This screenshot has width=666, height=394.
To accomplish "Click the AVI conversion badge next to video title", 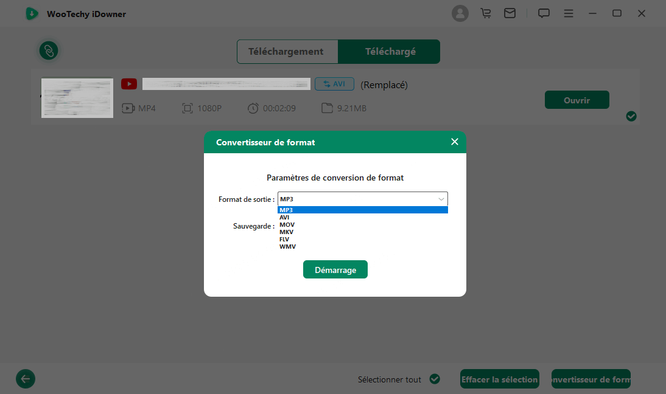I will (x=334, y=84).
